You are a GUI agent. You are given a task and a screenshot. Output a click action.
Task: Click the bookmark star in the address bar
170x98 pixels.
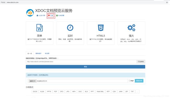(167, 2)
